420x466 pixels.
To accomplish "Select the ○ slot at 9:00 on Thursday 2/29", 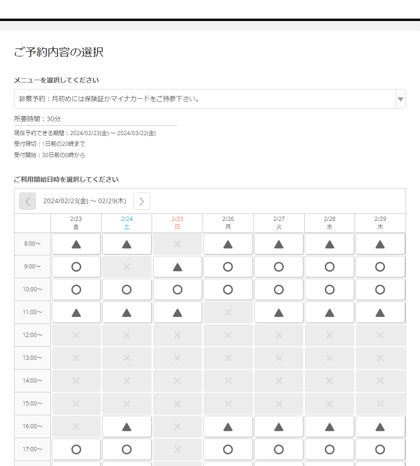I will coord(380,267).
